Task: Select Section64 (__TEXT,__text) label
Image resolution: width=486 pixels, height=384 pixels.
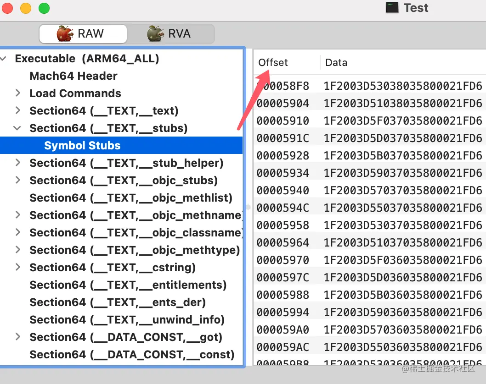Action: pos(104,111)
